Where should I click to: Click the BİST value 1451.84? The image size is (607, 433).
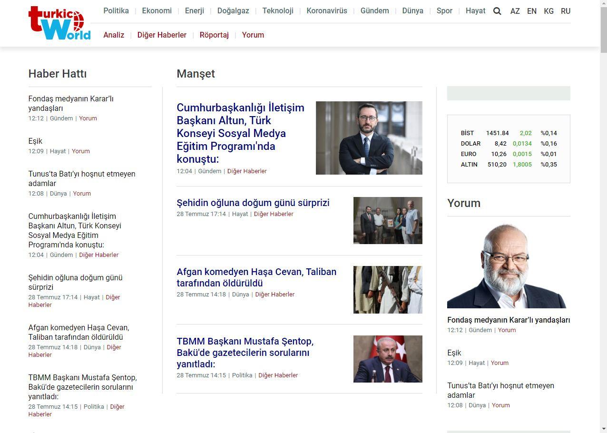(498, 133)
